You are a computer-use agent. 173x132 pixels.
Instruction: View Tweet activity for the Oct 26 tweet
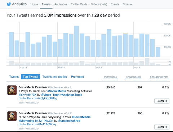(x=28, y=129)
